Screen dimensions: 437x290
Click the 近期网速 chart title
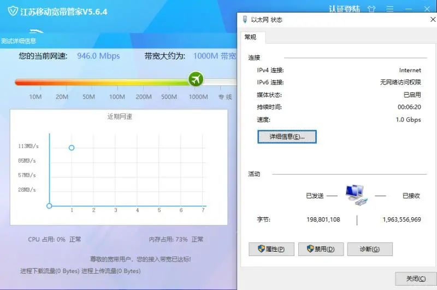[x=120, y=117]
